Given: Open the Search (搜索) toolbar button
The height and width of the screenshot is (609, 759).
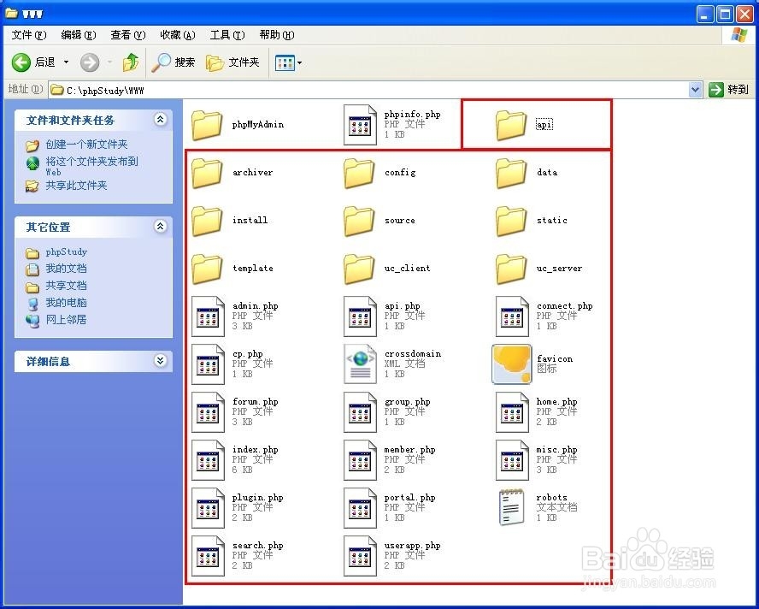Looking at the screenshot, I should point(174,62).
